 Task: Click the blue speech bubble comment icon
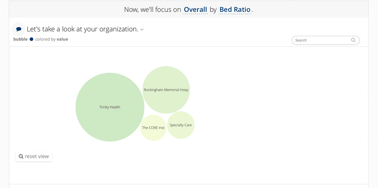[x=19, y=29]
